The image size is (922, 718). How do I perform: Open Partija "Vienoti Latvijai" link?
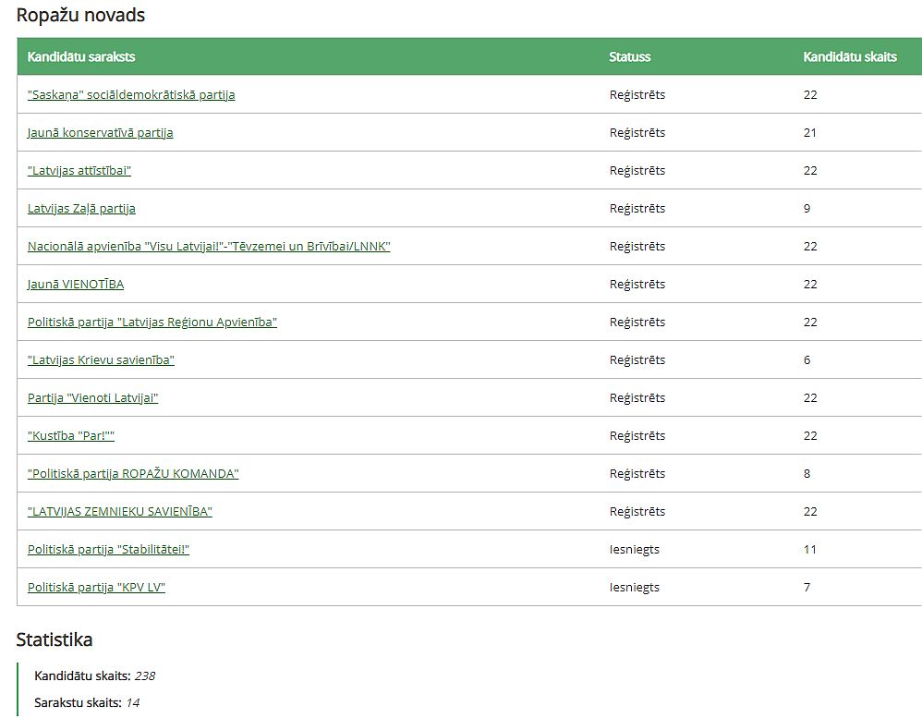[x=93, y=398]
